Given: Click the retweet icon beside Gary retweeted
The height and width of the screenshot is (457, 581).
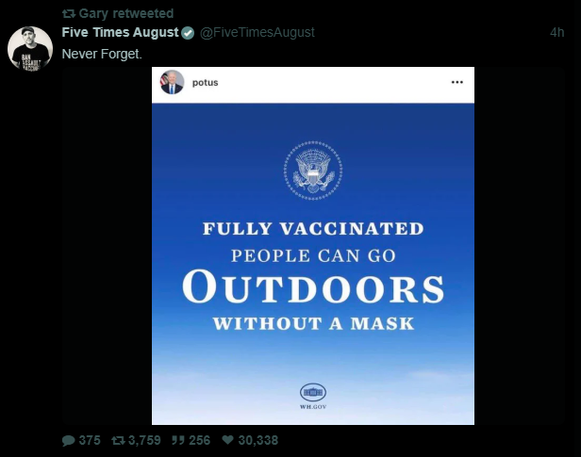Looking at the screenshot, I should tap(69, 14).
